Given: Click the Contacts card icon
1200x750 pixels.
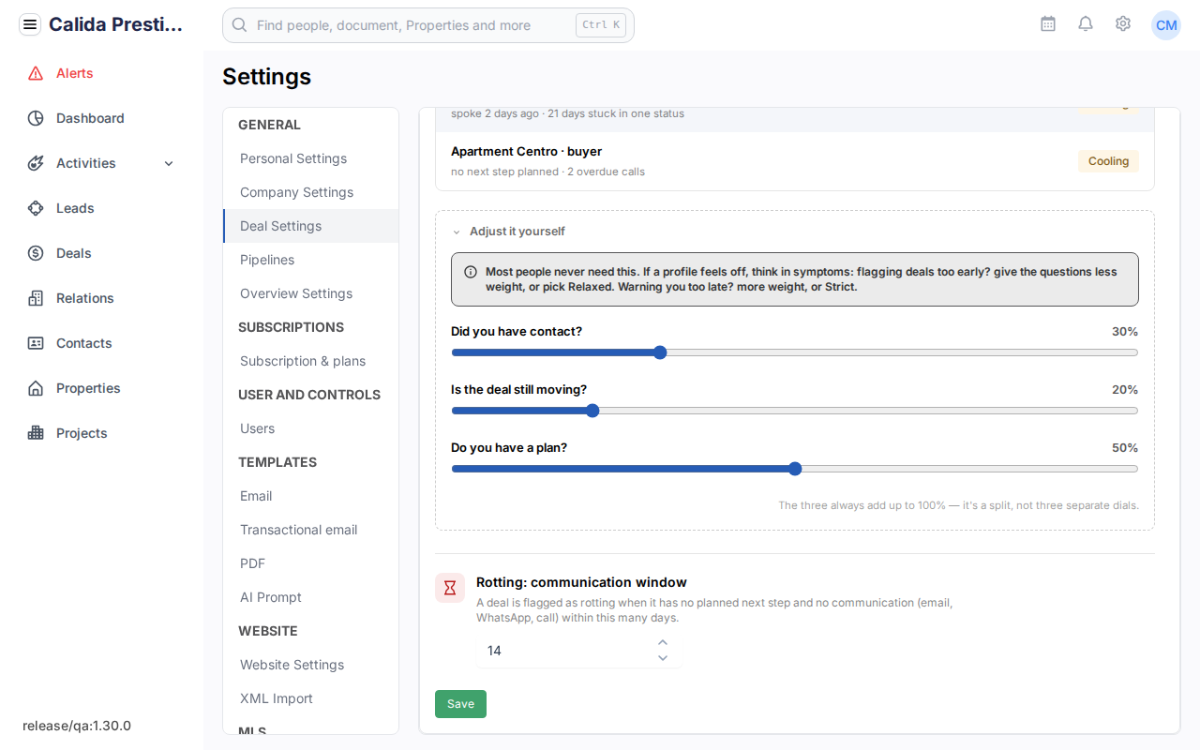Looking at the screenshot, I should coord(36,343).
